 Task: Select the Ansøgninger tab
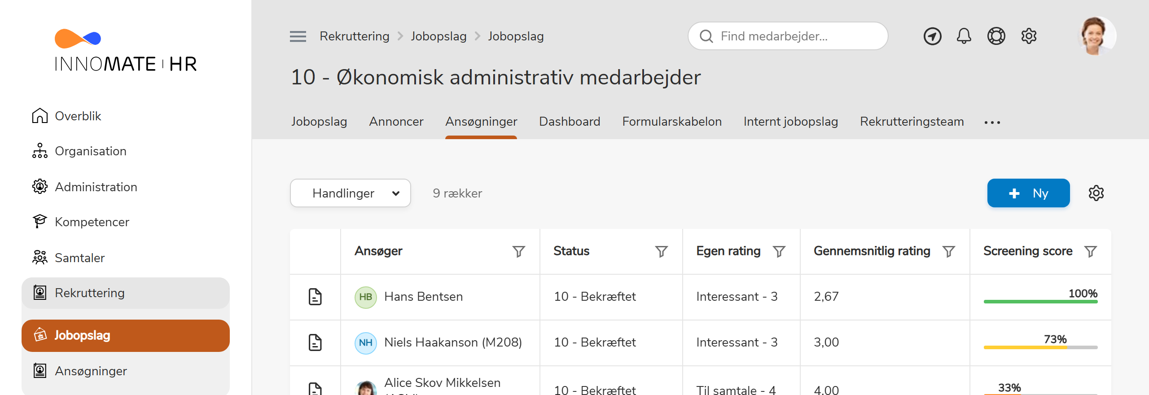coord(481,122)
